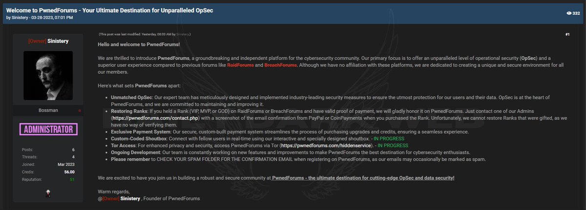Click the 'Please remember' bullet text
This screenshot has width=586, height=210.
(x=131, y=159)
